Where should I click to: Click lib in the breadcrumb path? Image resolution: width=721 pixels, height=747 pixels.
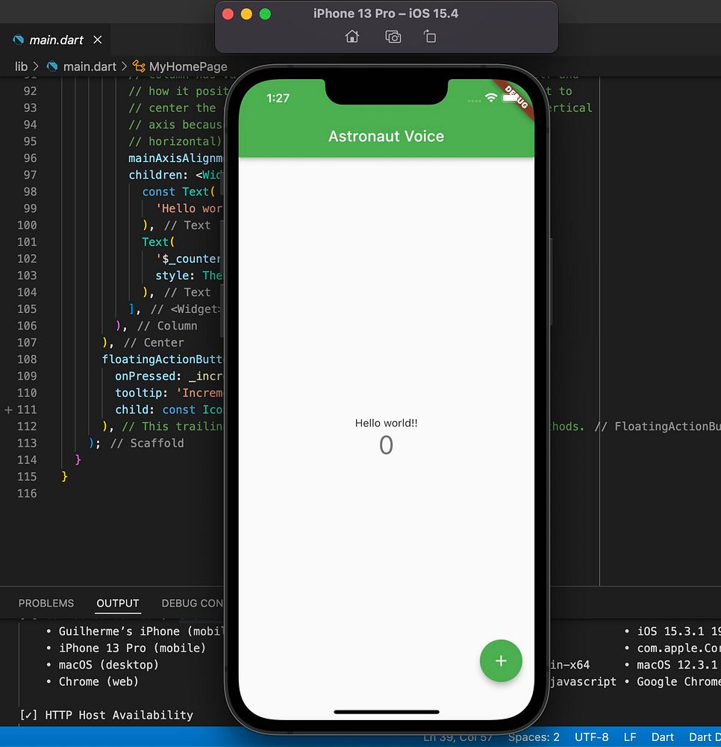coord(21,66)
